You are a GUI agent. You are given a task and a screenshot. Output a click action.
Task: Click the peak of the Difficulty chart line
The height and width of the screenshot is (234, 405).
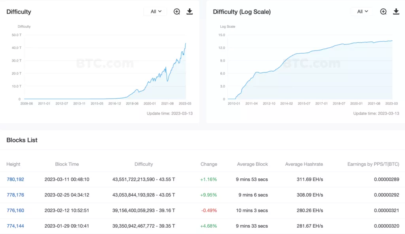[x=185, y=43]
